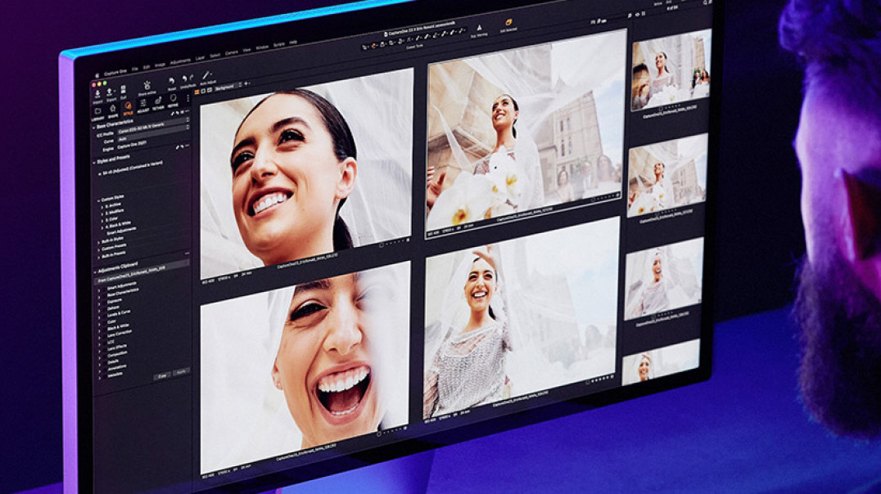Open the Scripts menu

click(278, 45)
